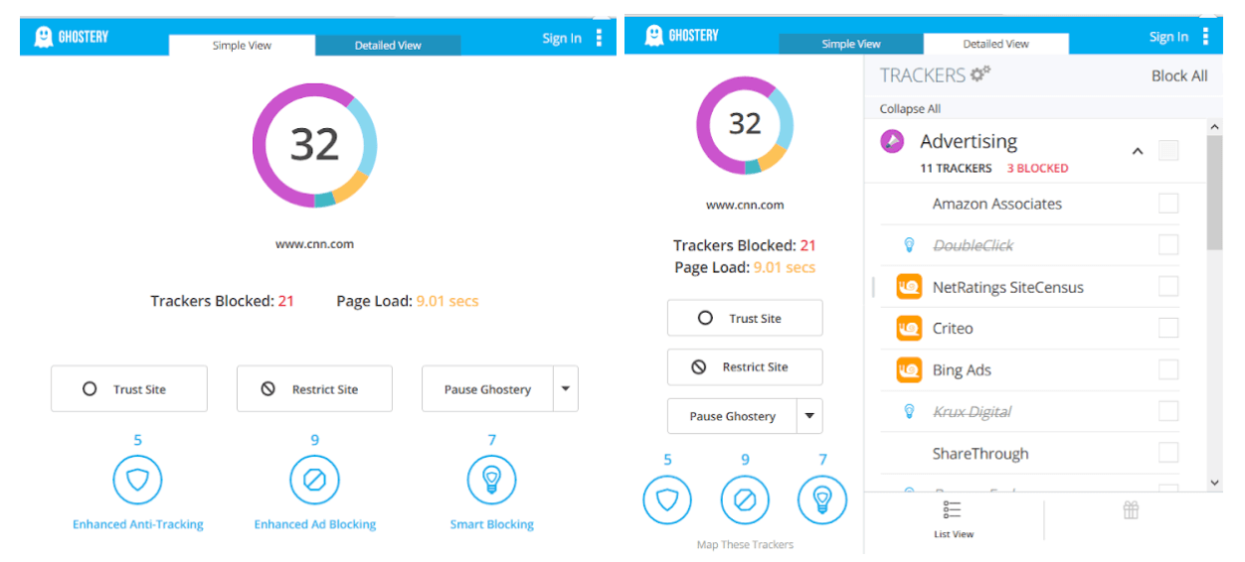Toggle NetRatings SiteCensus checkbox
This screenshot has width=1245, height=562.
coord(1168,286)
